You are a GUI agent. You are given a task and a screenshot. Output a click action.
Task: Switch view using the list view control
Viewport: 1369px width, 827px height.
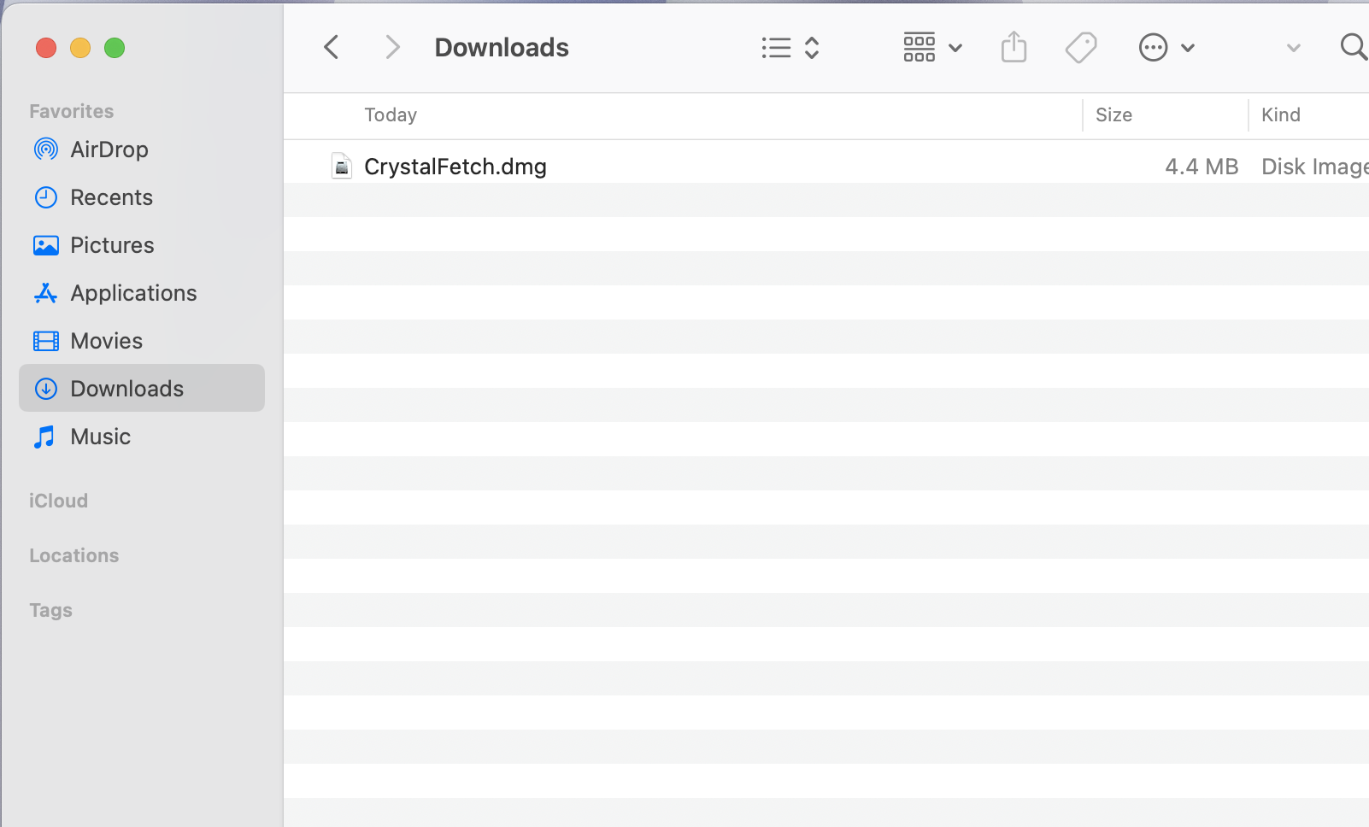[774, 47]
